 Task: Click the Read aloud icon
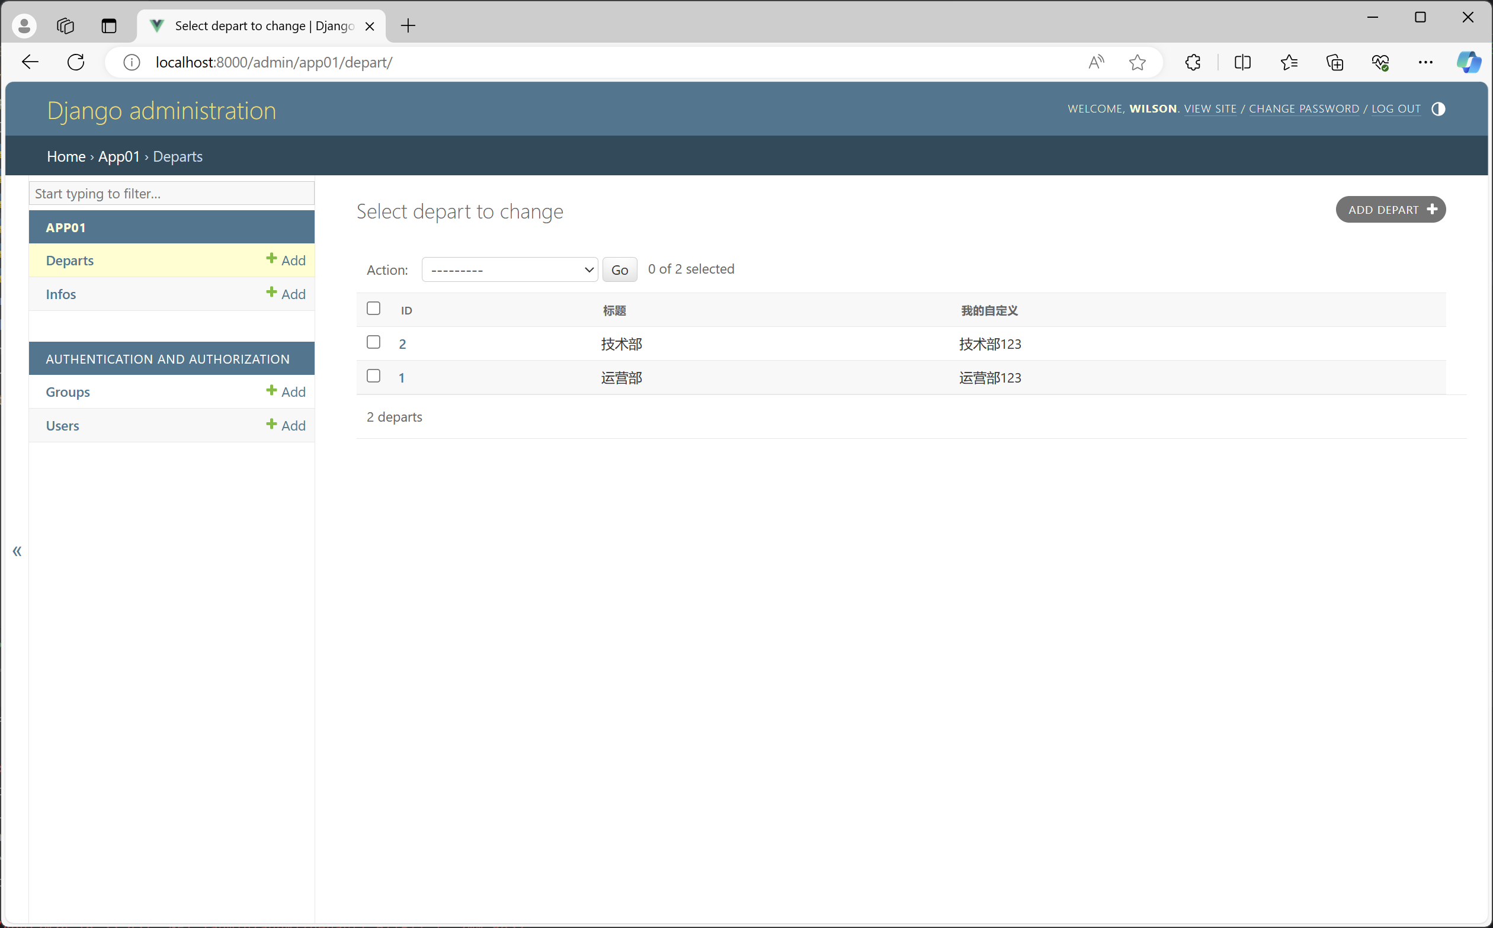click(x=1096, y=62)
